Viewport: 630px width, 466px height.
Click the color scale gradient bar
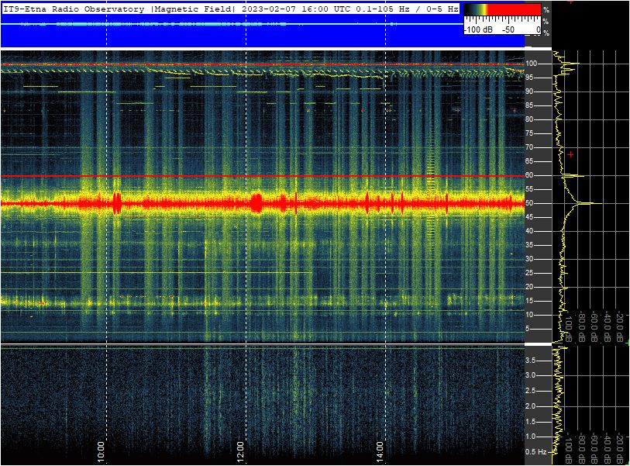pos(501,10)
